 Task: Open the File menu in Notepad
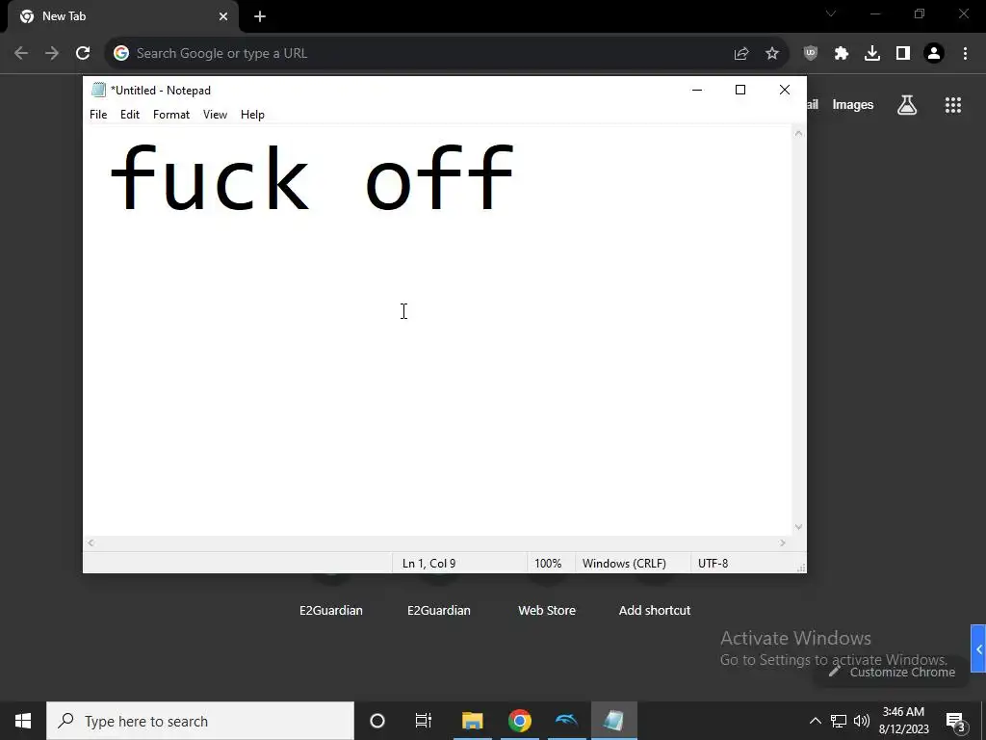click(98, 115)
